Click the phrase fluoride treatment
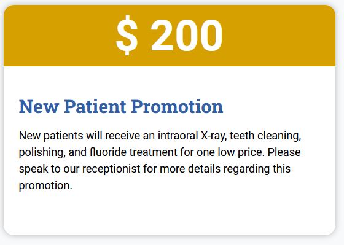344x245 pixels. (133, 152)
